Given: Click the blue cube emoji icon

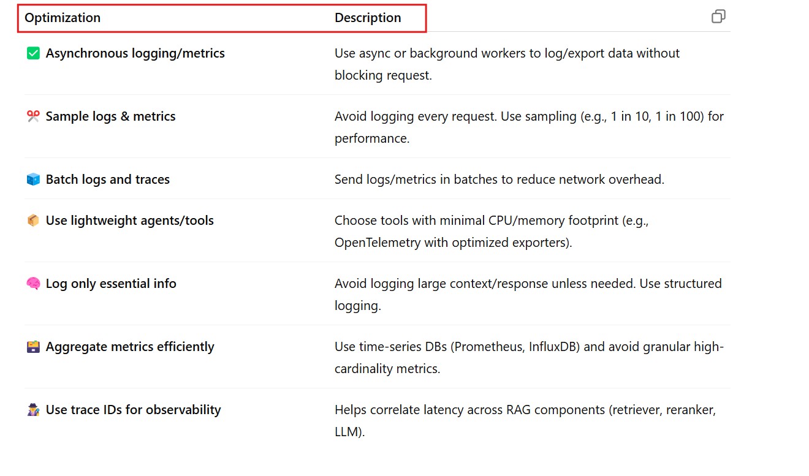Looking at the screenshot, I should [33, 179].
